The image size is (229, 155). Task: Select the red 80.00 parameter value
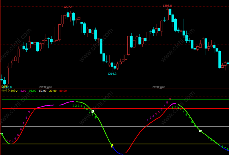point(63,91)
